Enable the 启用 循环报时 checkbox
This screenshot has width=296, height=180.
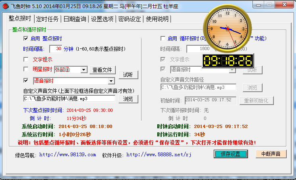click(163, 38)
